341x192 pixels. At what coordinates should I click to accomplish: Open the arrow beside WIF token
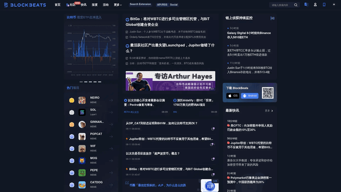[111, 148]
